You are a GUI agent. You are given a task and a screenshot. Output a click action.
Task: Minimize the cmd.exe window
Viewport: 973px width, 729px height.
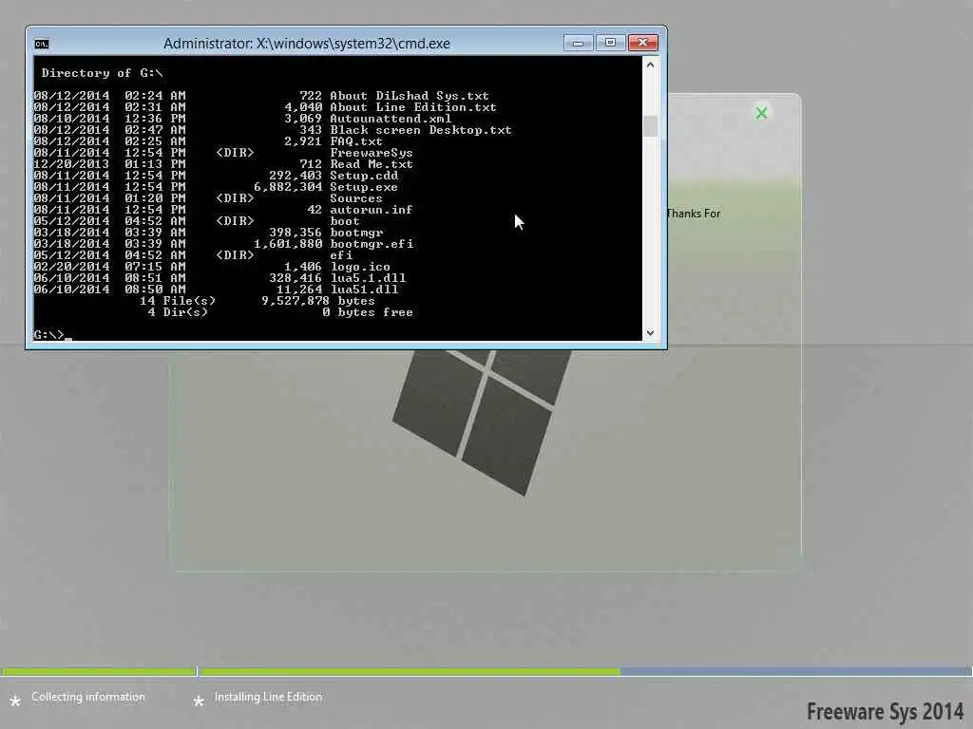(x=578, y=43)
